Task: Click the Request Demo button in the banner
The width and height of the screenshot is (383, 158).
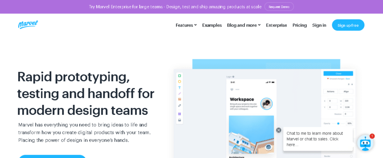Action: tap(279, 7)
